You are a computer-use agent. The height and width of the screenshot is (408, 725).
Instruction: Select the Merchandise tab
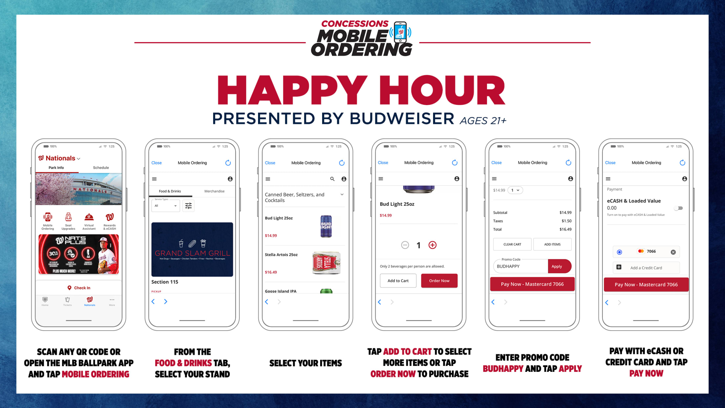[214, 191]
